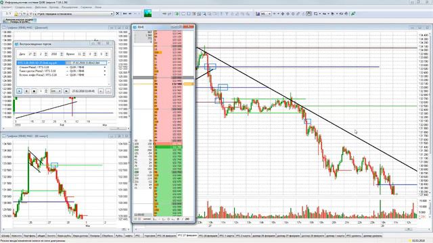Screen dimensions: 433x243
Task: Adjust the playback speed multiplier stepper
Action: [x=46, y=91]
